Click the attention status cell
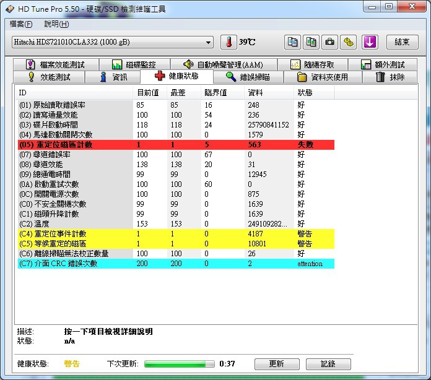 (x=310, y=264)
